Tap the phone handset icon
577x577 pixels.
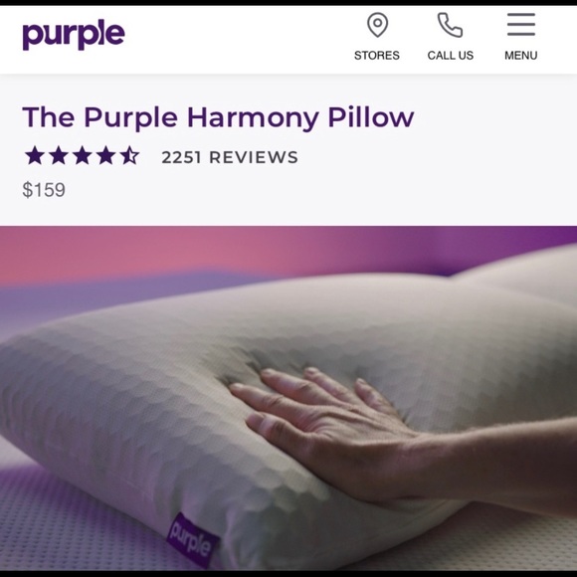pos(450,25)
